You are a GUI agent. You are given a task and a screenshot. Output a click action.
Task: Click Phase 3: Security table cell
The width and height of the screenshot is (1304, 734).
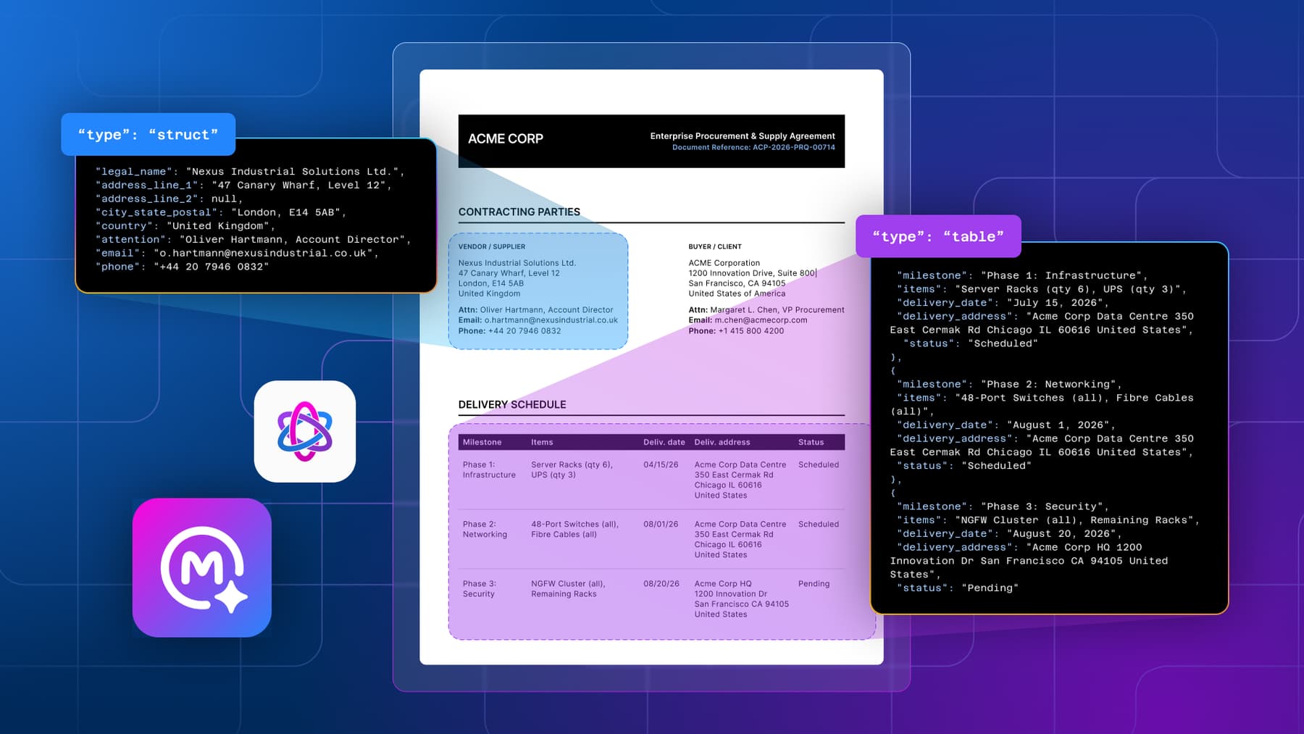click(480, 588)
